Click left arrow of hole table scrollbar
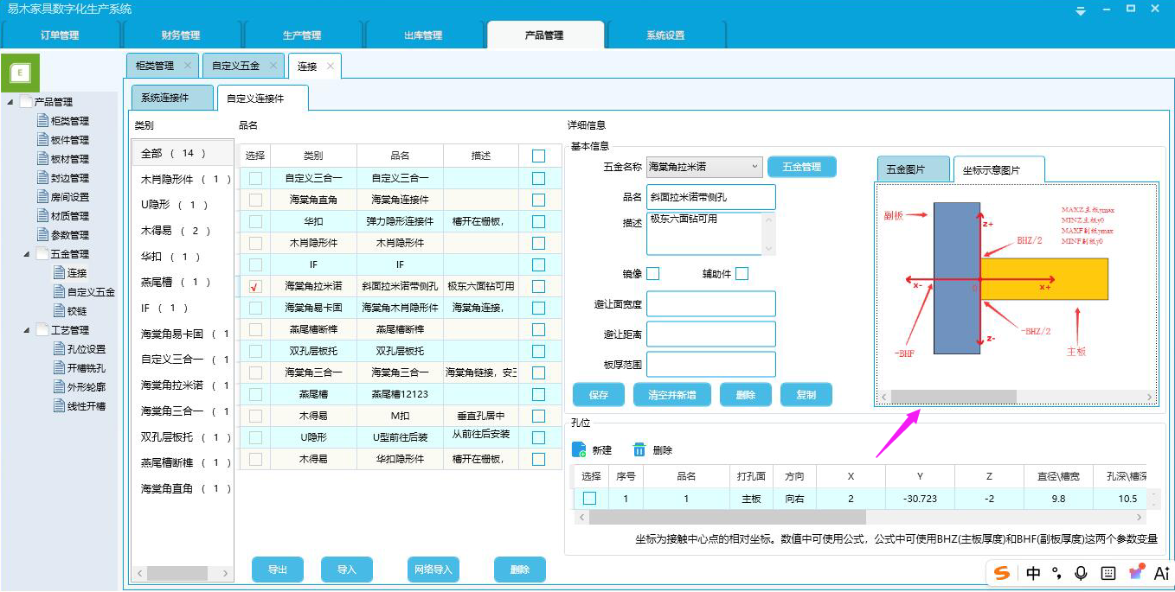Screen dimensions: 1175x592 581,518
